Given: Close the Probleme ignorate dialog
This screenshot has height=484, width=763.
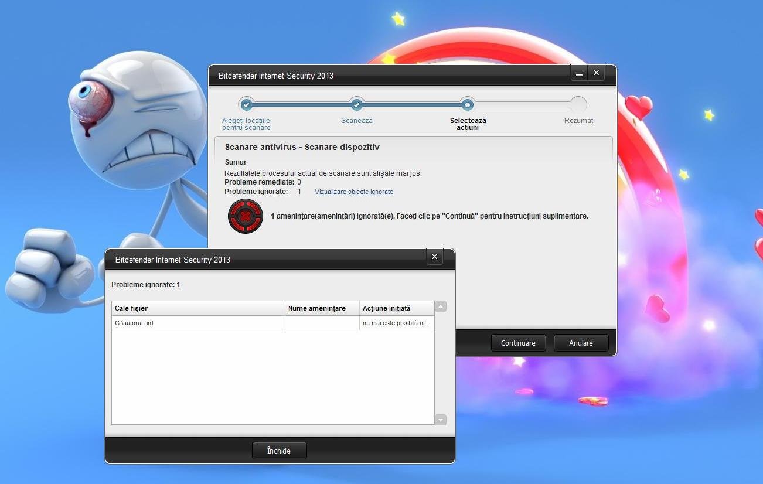Looking at the screenshot, I should [x=434, y=257].
